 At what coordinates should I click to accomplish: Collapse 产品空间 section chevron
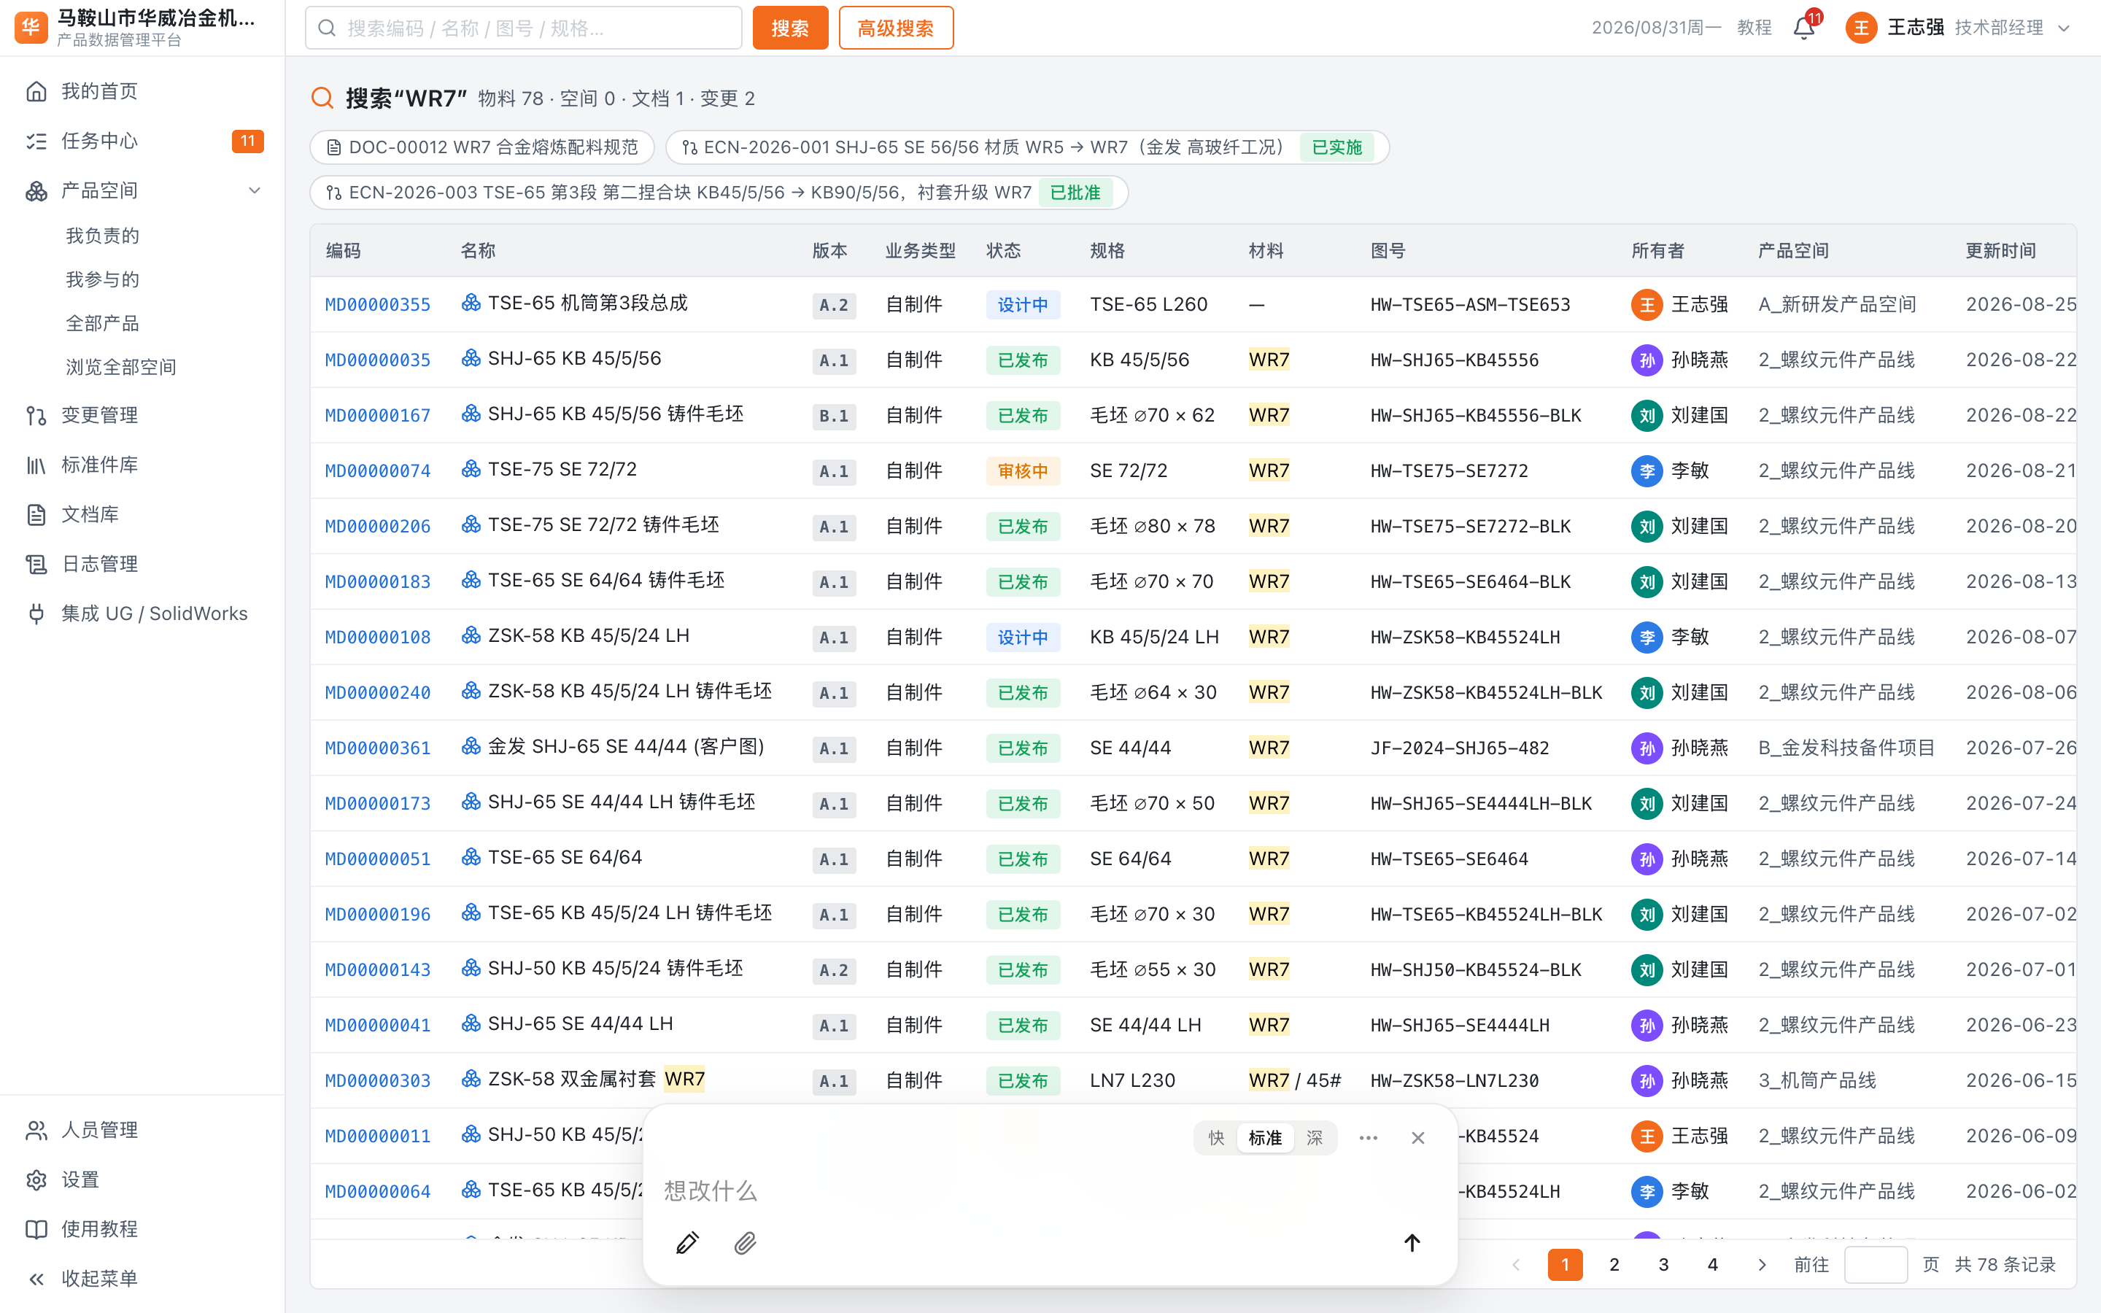pos(255,190)
